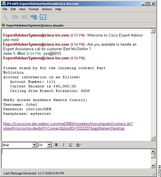The width and height of the screenshot is (161, 177).
Task: Click the Last Message Received status text
Action: (34, 173)
